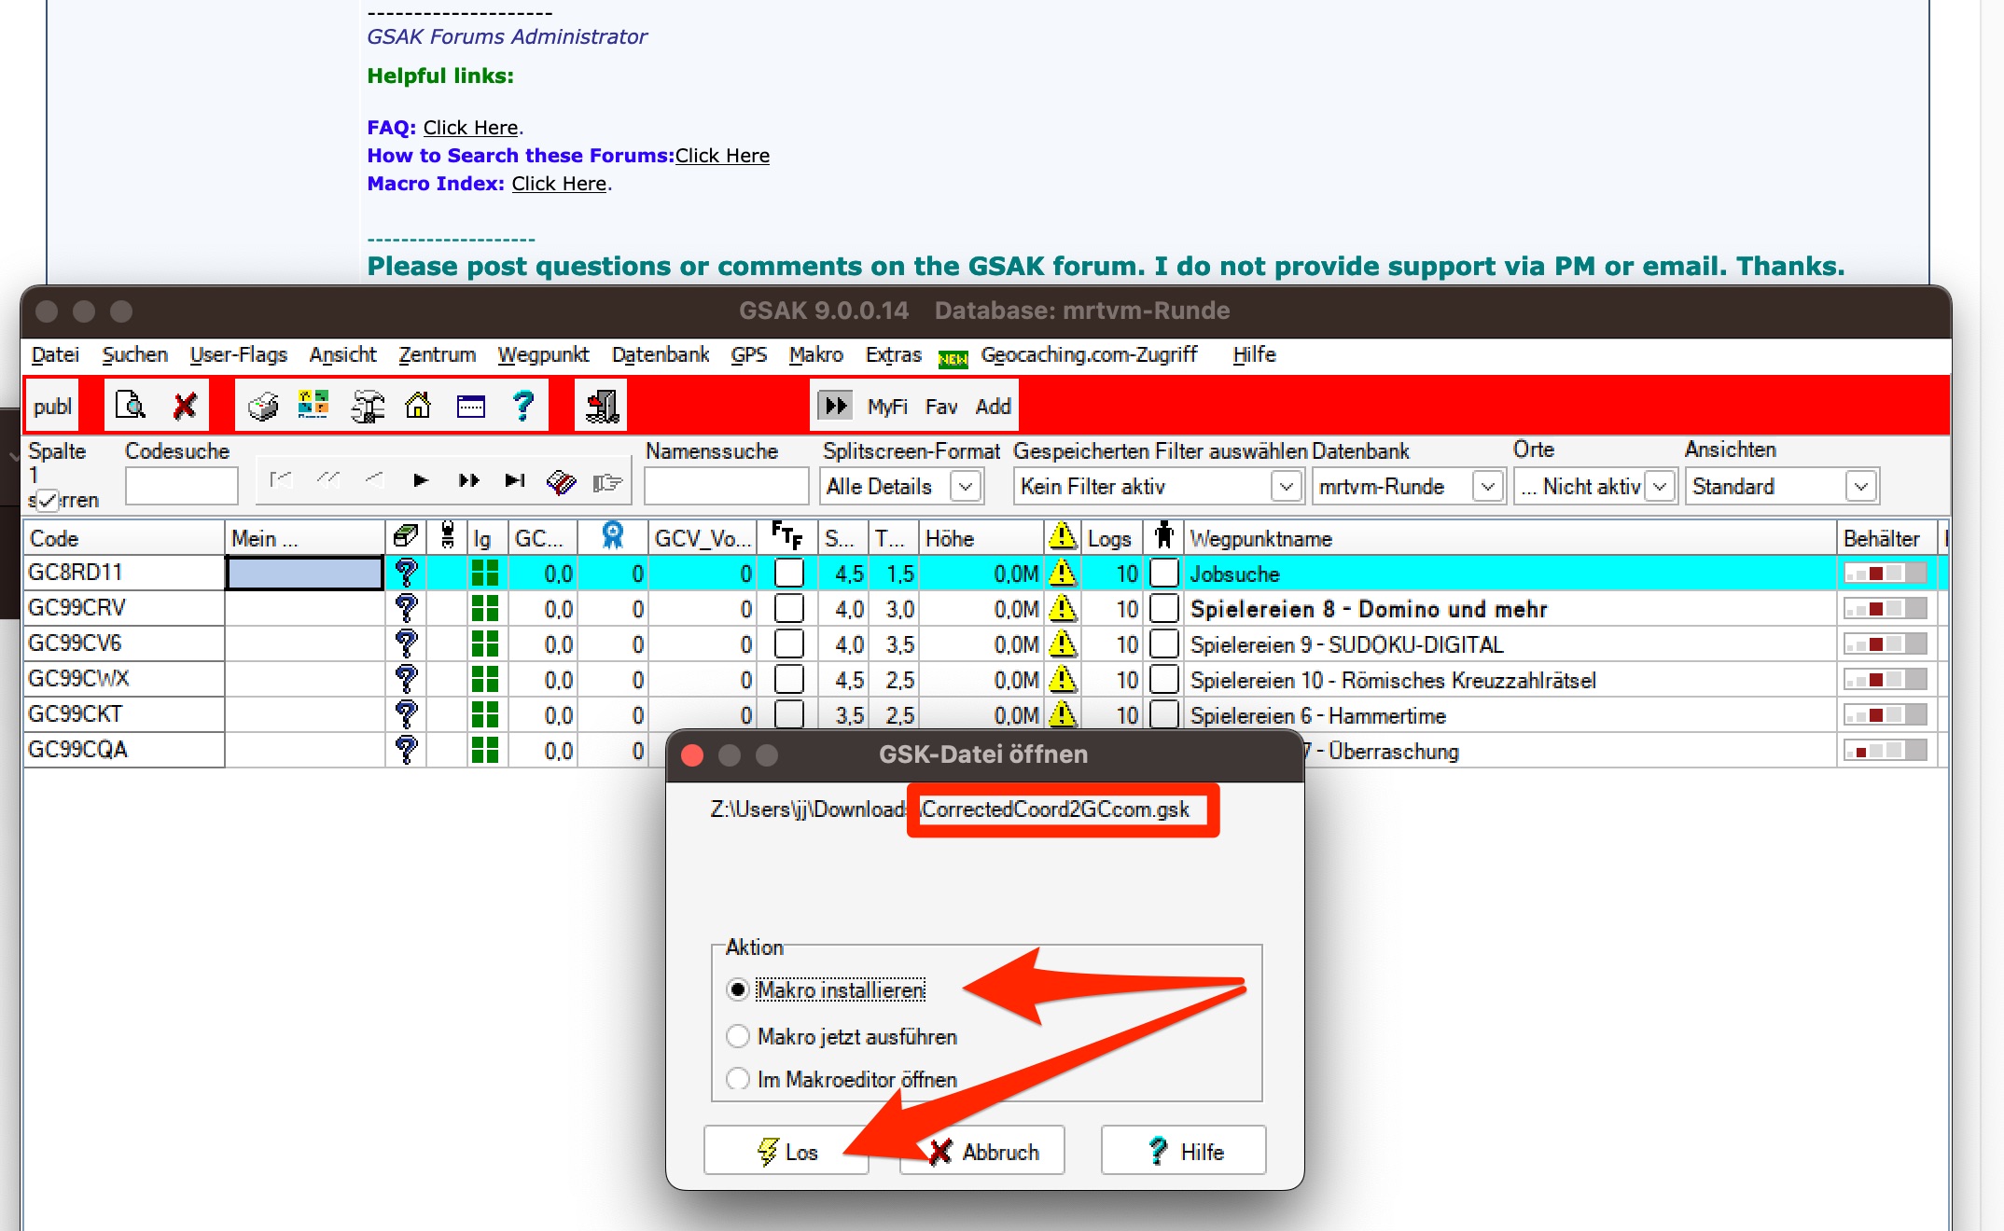Image resolution: width=2004 pixels, height=1231 pixels.
Task: Click the blue question mark help icon
Action: point(523,406)
